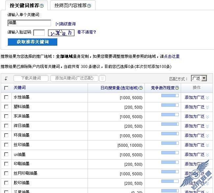214x193 pixels.
Task: Click help icon next to 日均搜索量 header
Action: click(x=141, y=88)
